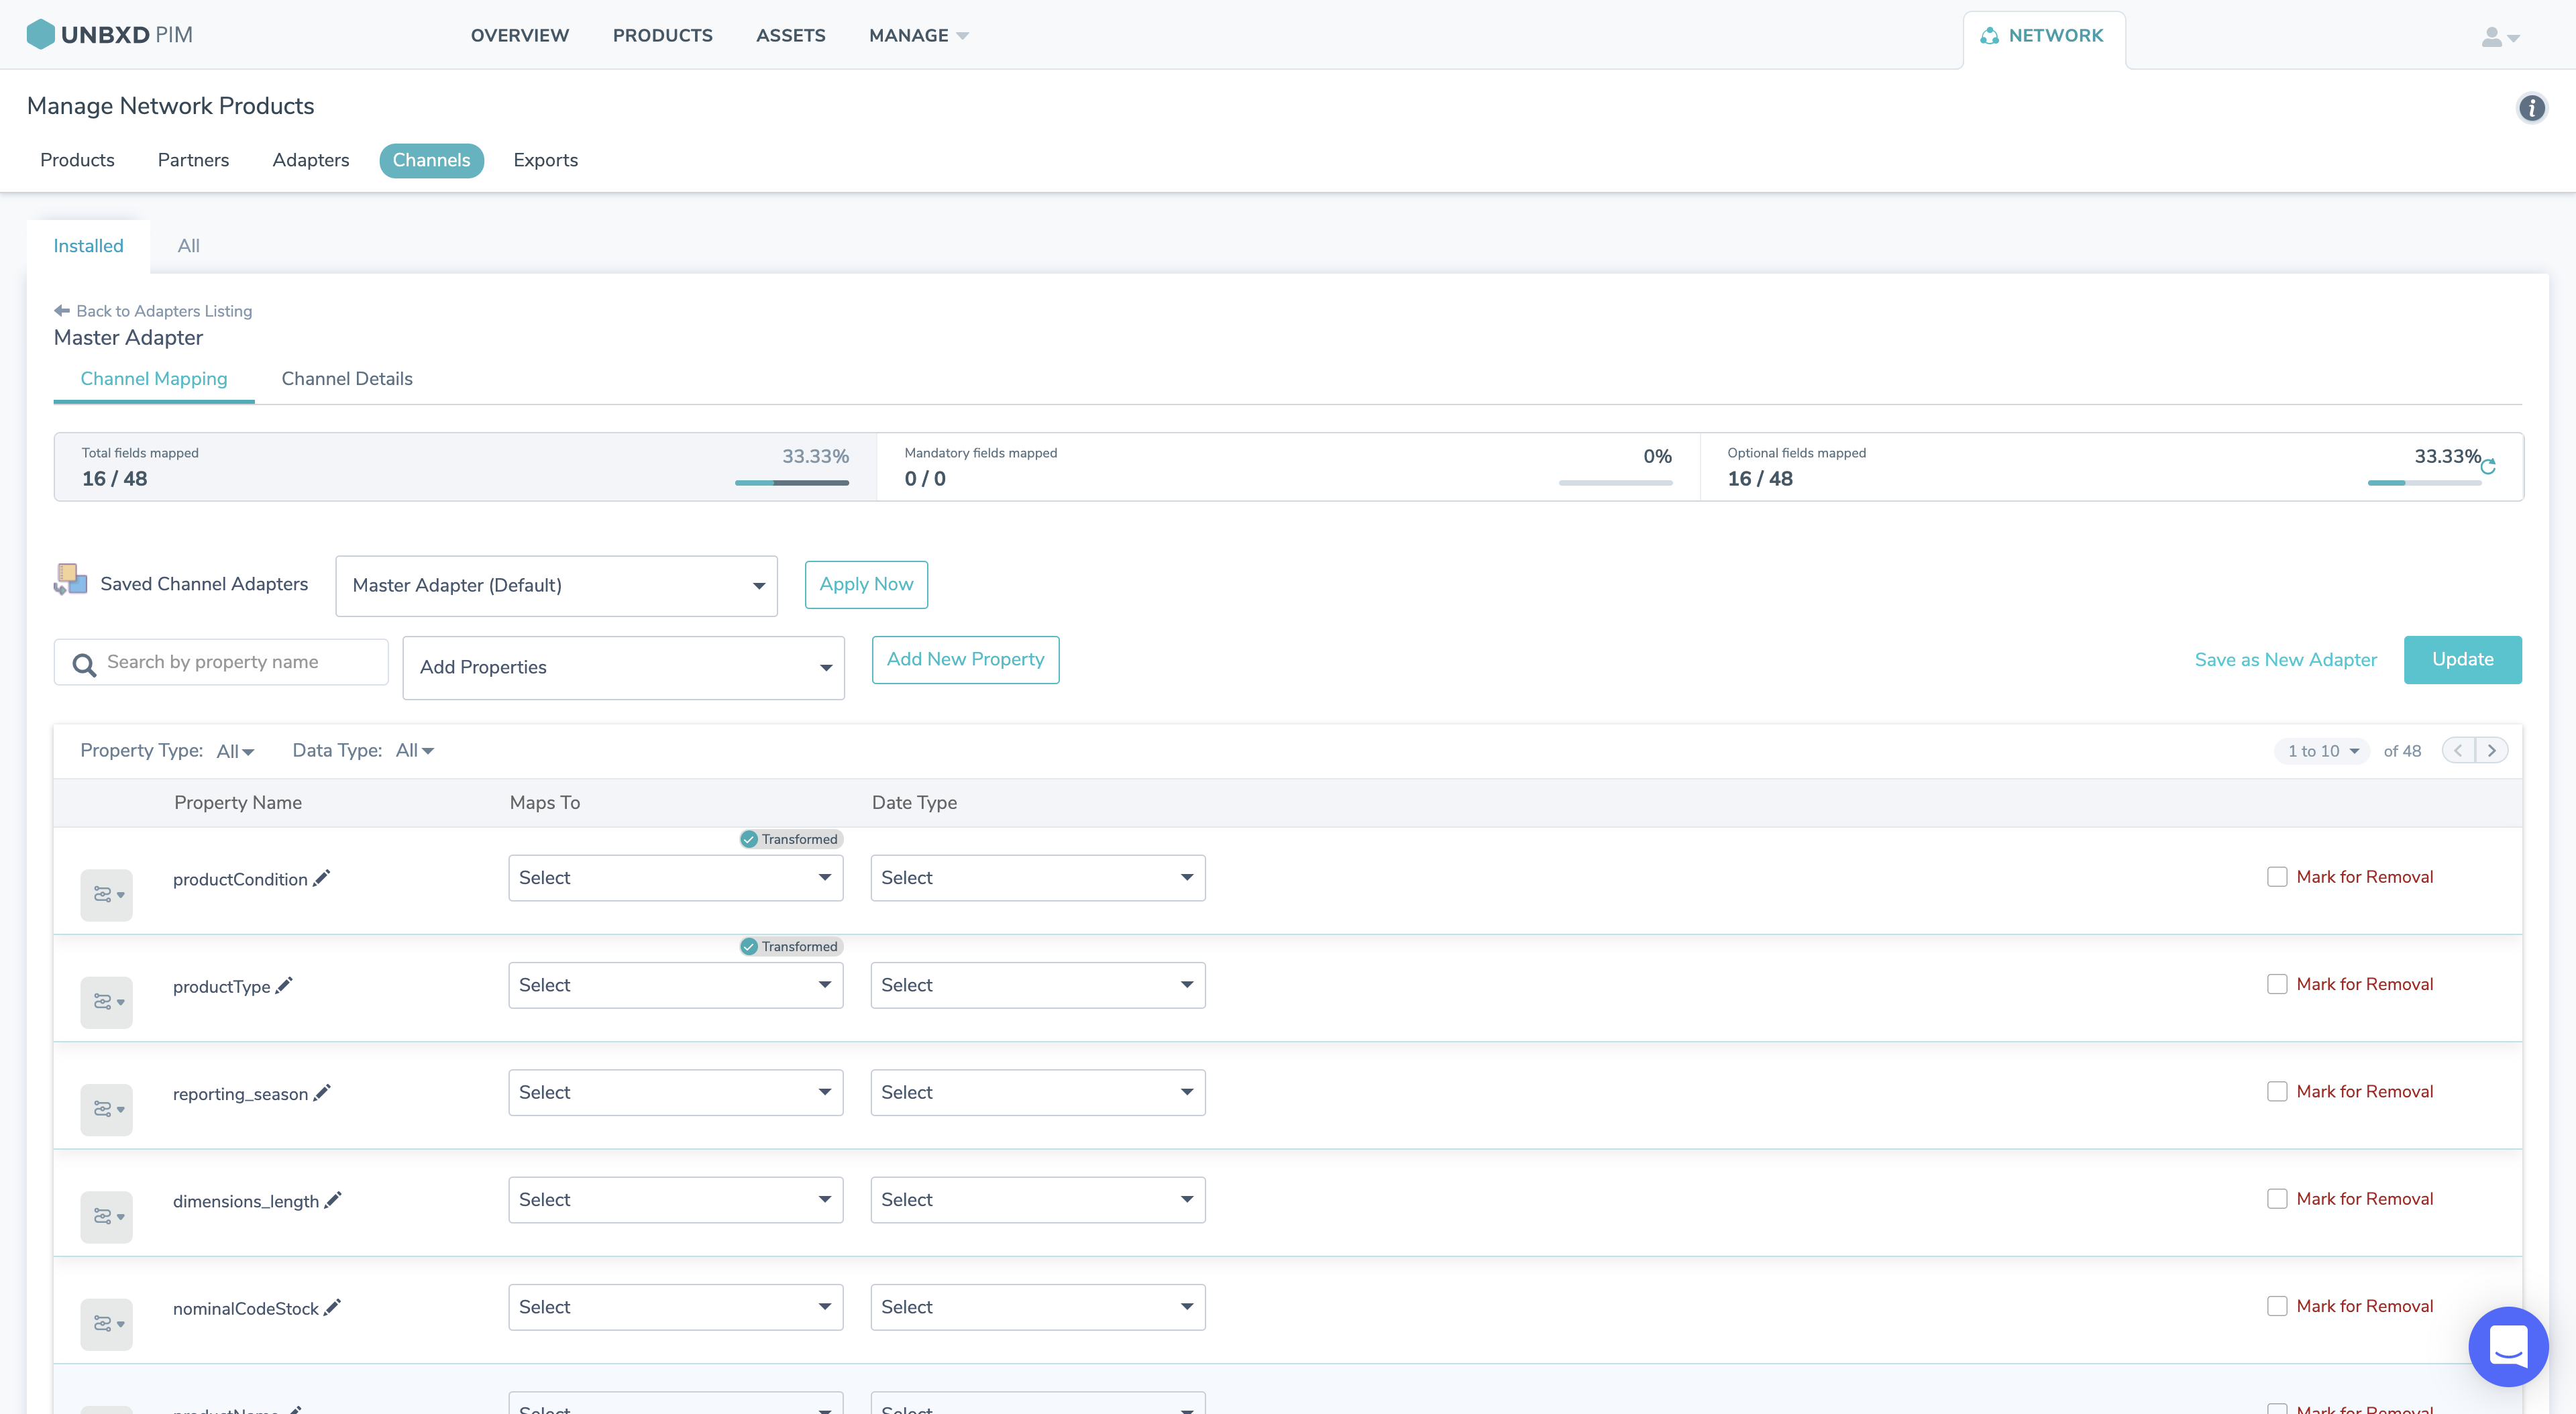Focus the Search by property name field
This screenshot has width=2576, height=1414.
coord(221,662)
